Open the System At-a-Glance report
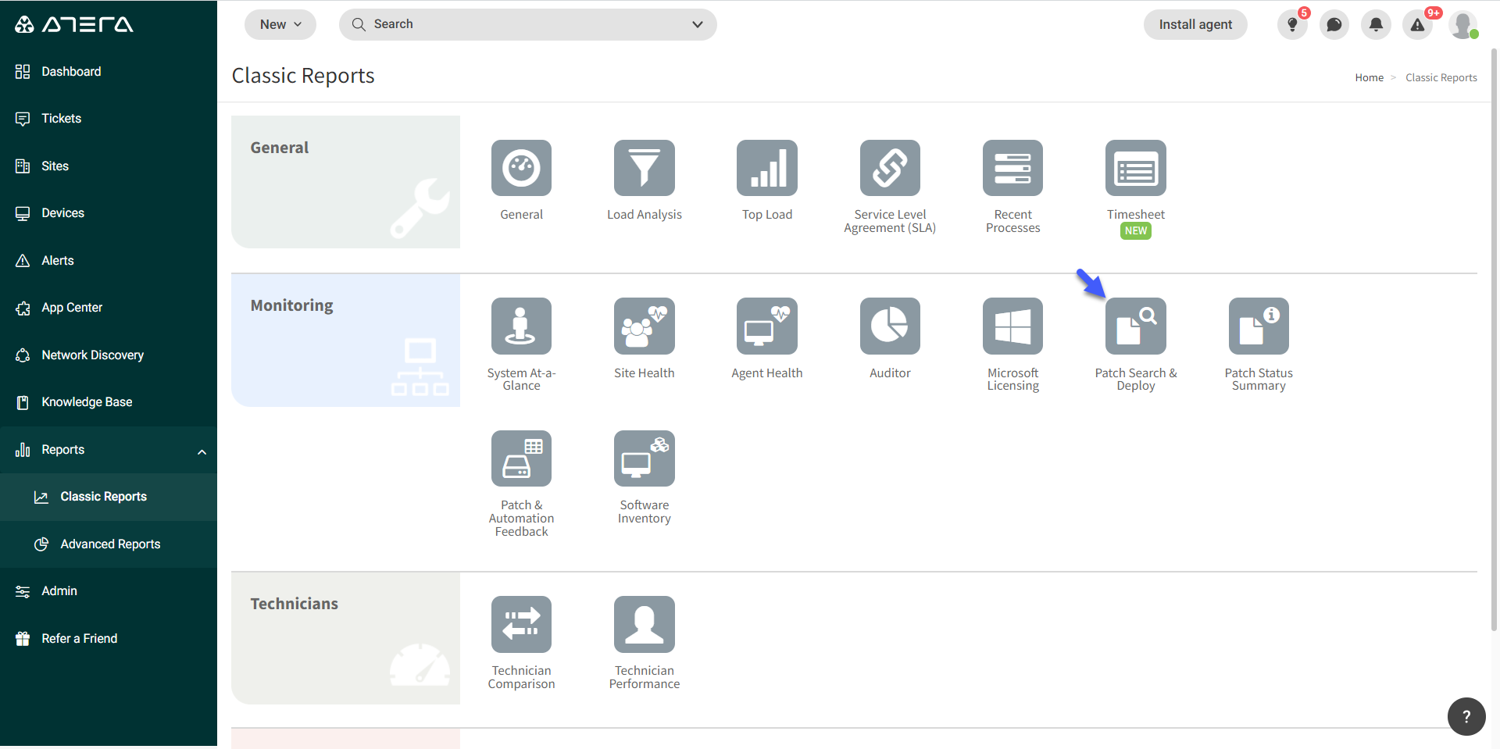 pos(521,326)
